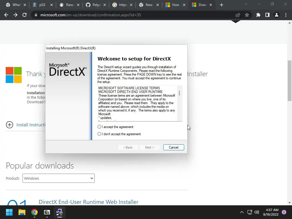Viewport: 292px width, 219px height.
Task: Open Windows Start menu
Action: click(x=9, y=212)
